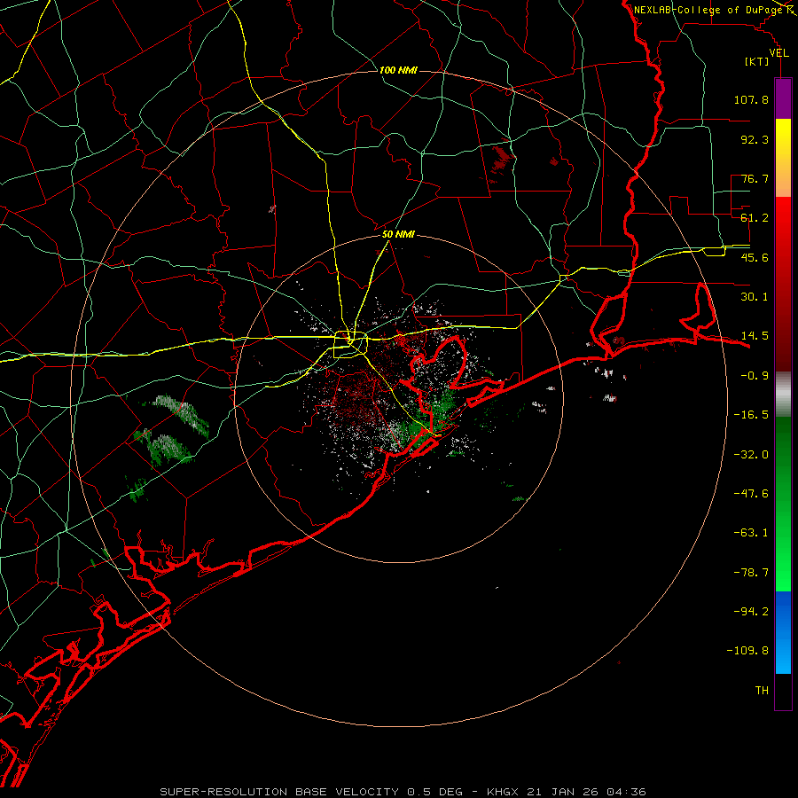The image size is (798, 798).
Task: Click the 04:36 timestamp
Action: 626,792
